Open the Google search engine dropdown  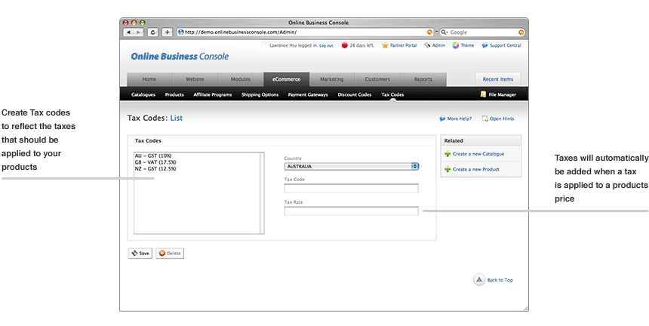444,32
